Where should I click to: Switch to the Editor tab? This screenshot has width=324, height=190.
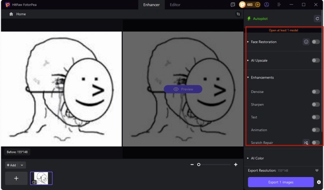click(x=175, y=5)
